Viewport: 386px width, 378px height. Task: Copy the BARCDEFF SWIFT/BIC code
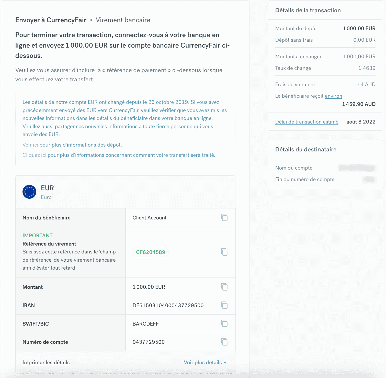click(224, 324)
